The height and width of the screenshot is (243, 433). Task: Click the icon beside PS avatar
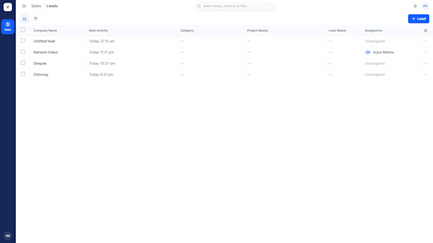pos(415,6)
